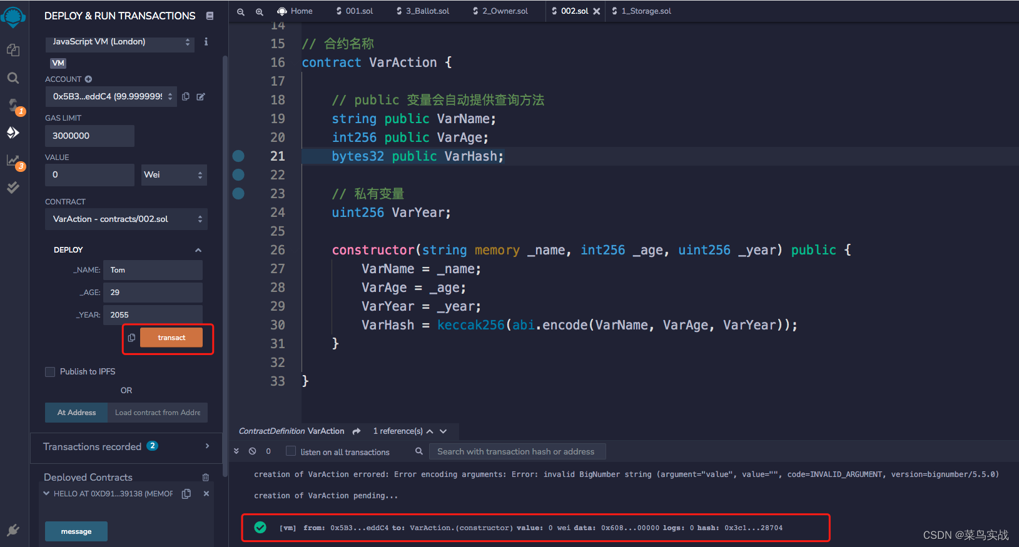This screenshot has width=1019, height=547.
Task: Focus the transaction hash search box
Action: click(x=517, y=451)
